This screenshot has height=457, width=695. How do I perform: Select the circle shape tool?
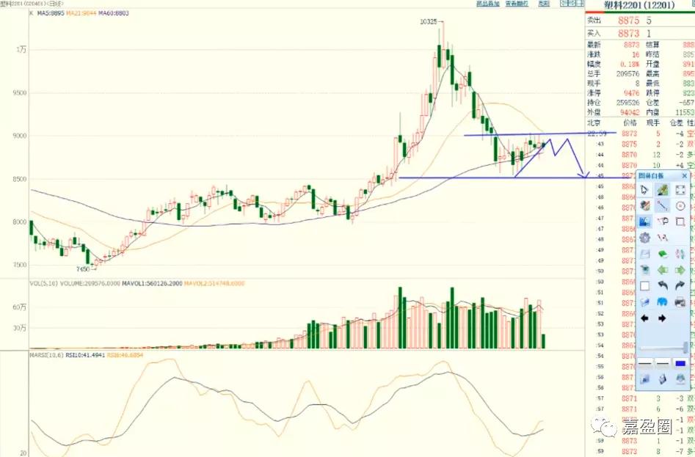pyautogui.click(x=680, y=206)
